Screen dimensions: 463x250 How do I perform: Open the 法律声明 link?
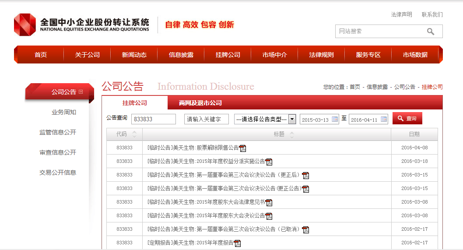click(401, 14)
